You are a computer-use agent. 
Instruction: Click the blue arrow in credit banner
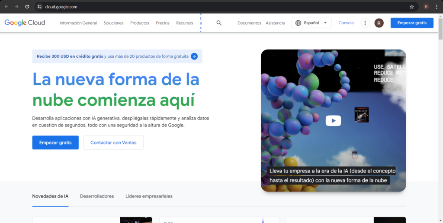[x=194, y=57]
